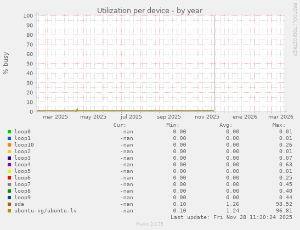Select the loop0 legend label
300x230 pixels.
click(x=22, y=132)
